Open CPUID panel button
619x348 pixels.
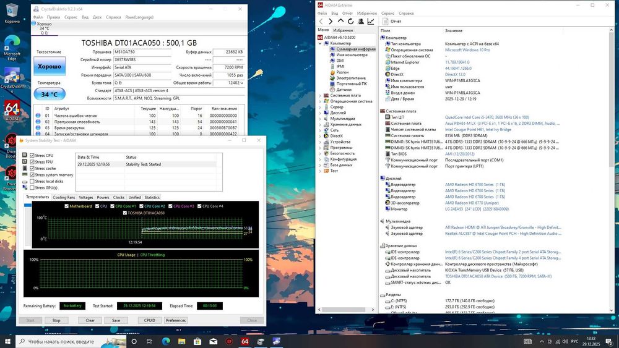(x=150, y=320)
